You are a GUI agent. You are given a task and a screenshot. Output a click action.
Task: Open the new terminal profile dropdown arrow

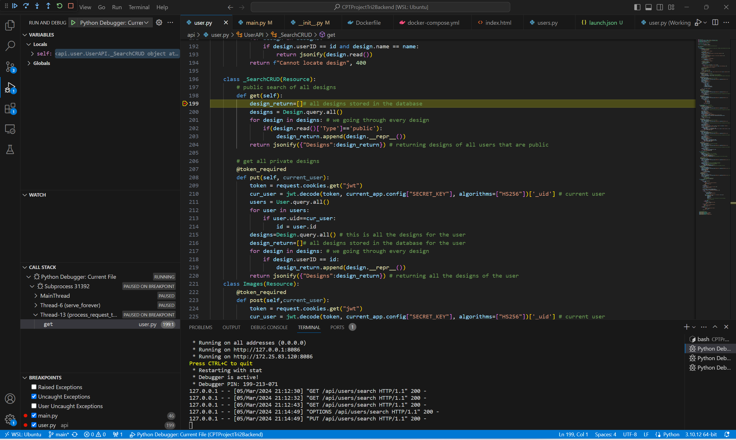(x=694, y=327)
